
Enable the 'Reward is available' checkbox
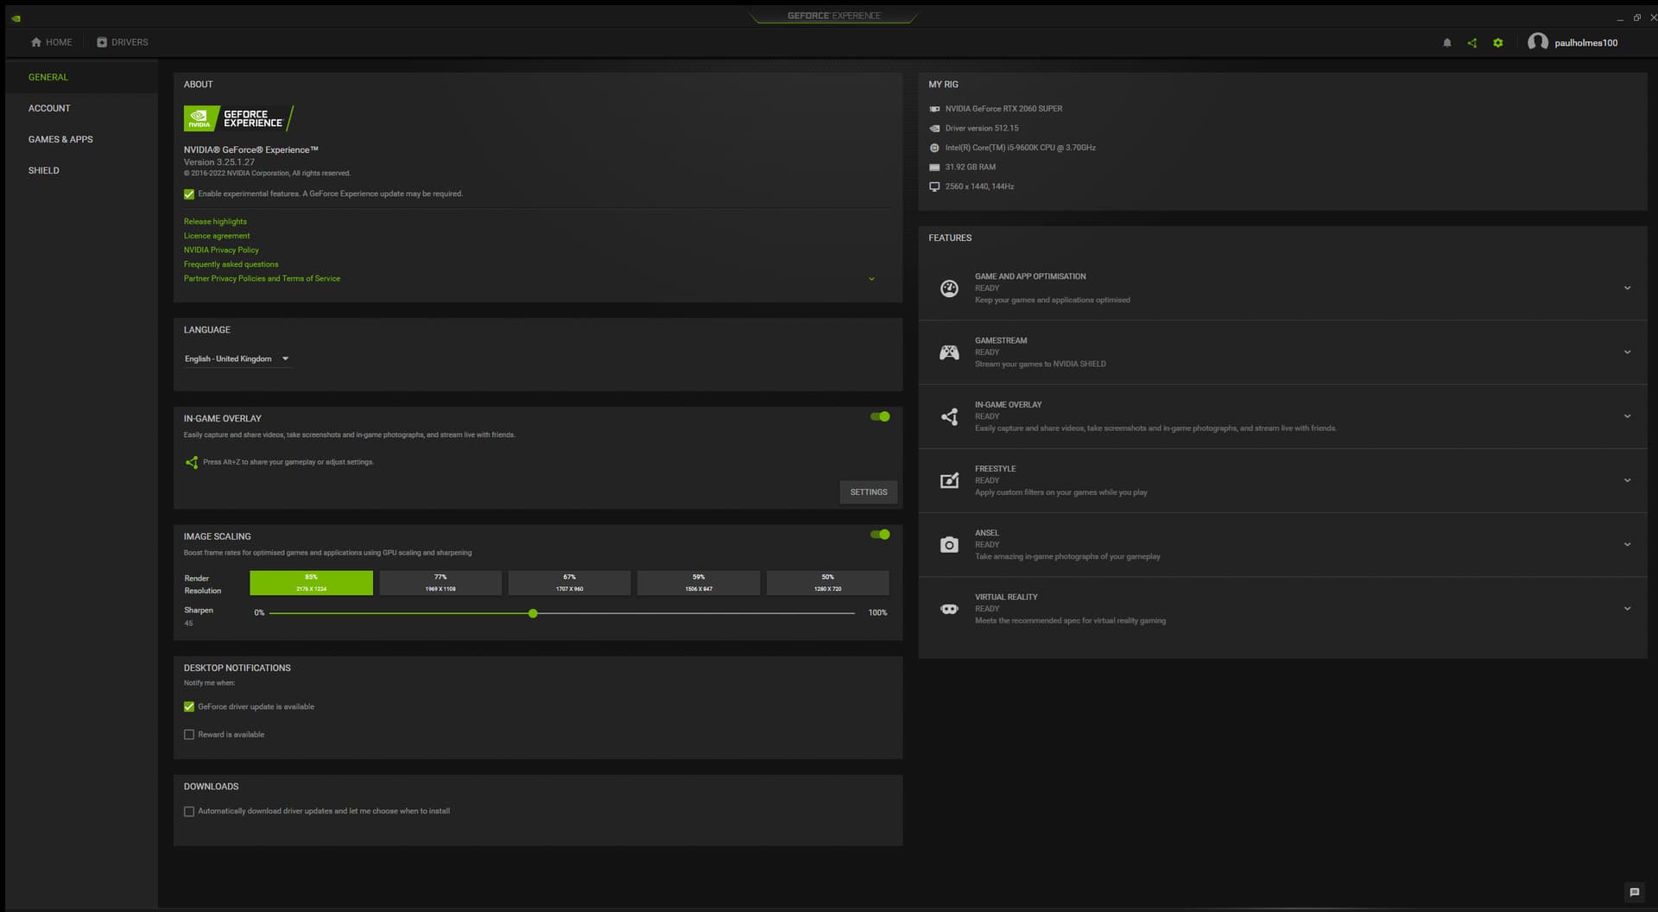[x=189, y=735]
